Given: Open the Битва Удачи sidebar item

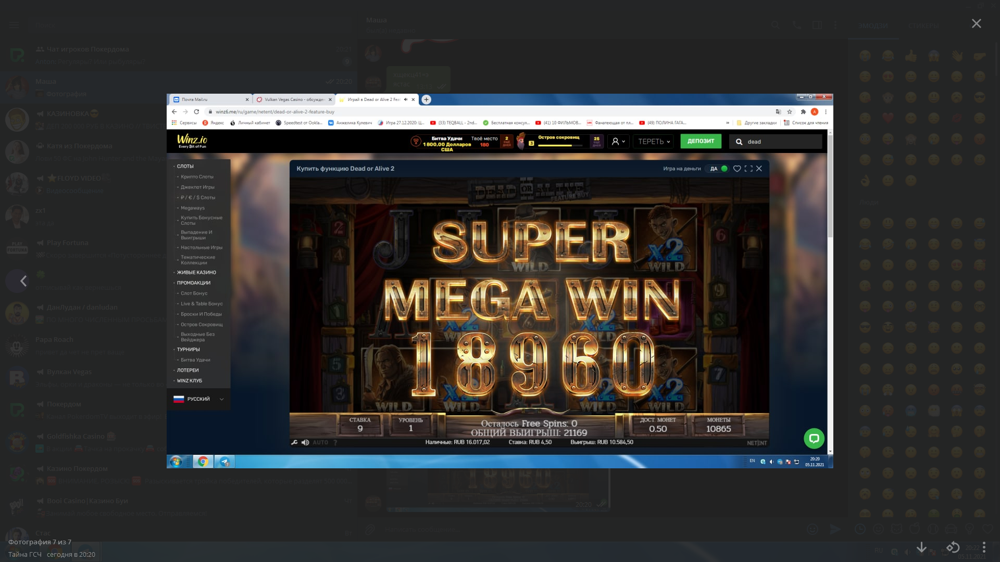Looking at the screenshot, I should tap(195, 360).
